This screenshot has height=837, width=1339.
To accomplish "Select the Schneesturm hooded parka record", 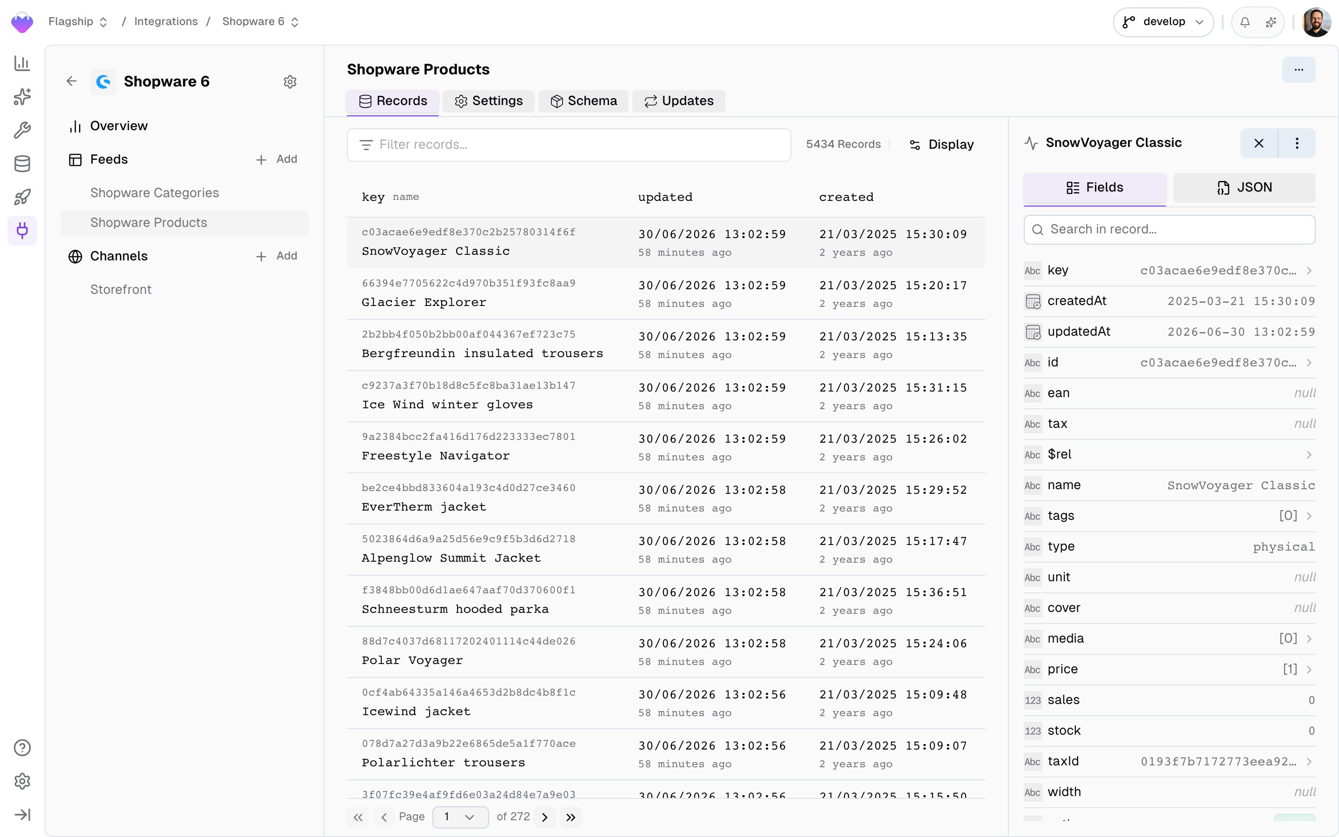I will click(666, 601).
